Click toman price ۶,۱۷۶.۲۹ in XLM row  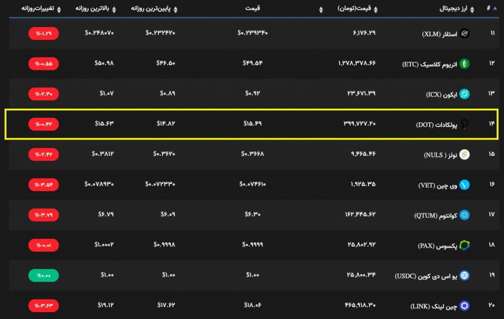click(364, 33)
